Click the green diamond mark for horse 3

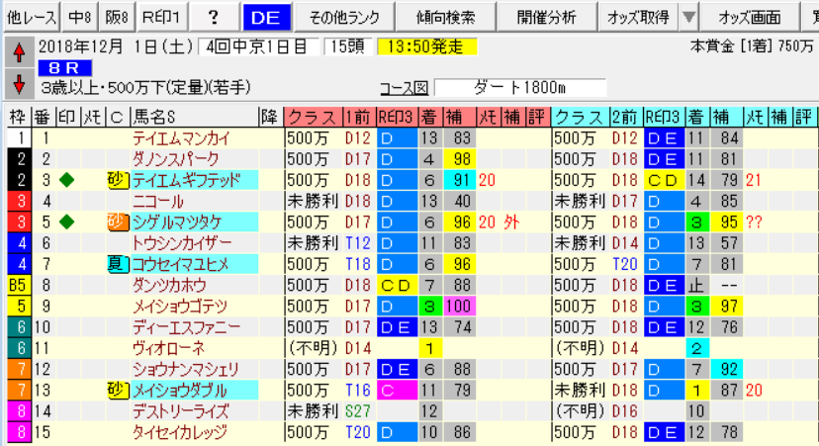click(67, 180)
